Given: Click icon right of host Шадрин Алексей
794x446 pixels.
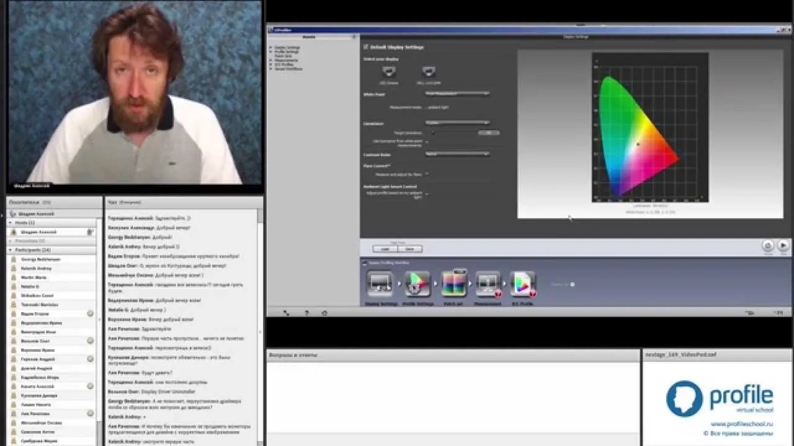Looking at the screenshot, I should 90,232.
